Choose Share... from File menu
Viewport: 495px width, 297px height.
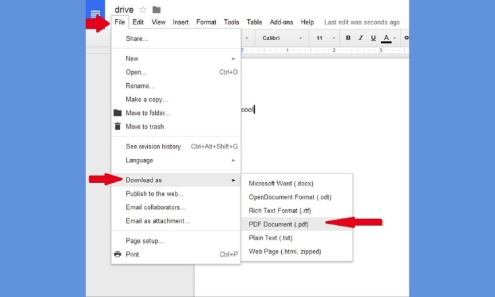[176, 38]
